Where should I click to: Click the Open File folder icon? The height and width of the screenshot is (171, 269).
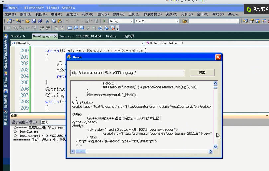[27, 21]
